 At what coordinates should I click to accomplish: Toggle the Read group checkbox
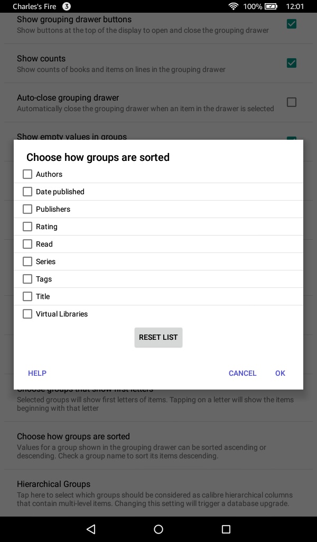click(27, 244)
